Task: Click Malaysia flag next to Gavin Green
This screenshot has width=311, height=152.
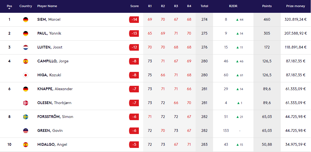Action: pos(26,131)
